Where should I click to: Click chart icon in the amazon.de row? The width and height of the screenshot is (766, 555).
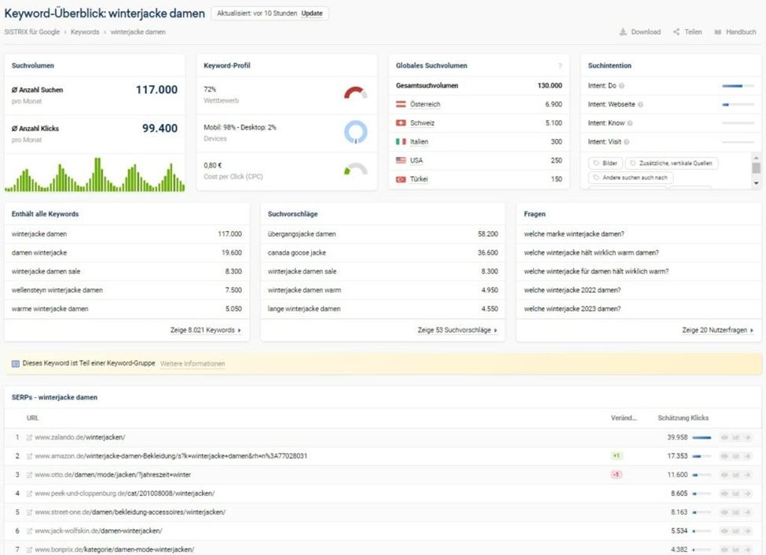click(x=736, y=456)
